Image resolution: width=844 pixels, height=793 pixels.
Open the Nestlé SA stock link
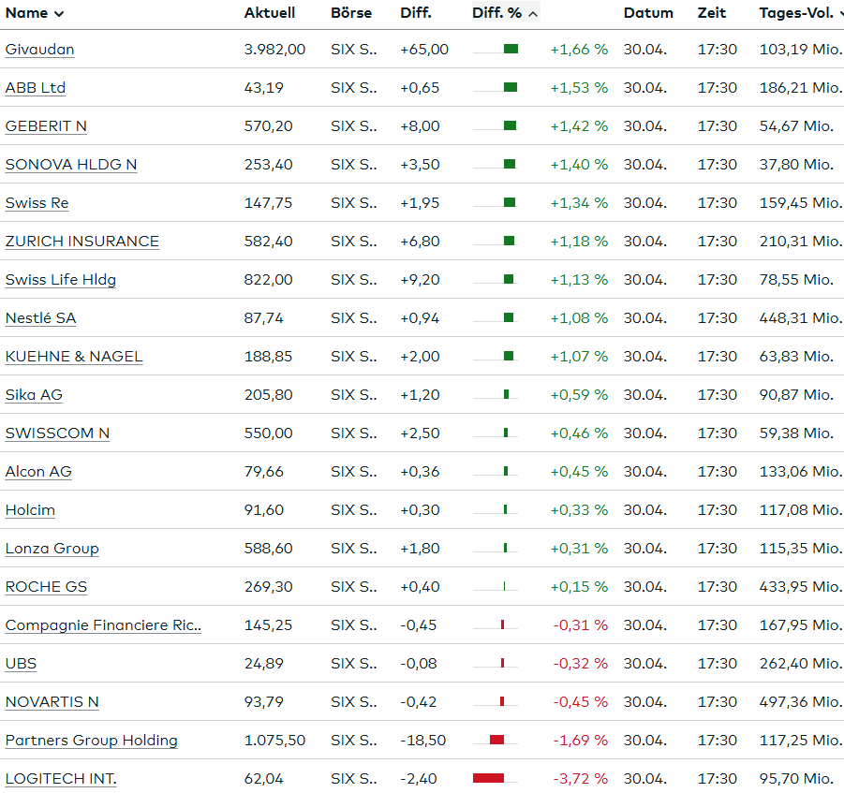tap(41, 318)
